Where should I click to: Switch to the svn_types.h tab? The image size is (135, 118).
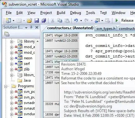tap(106, 29)
